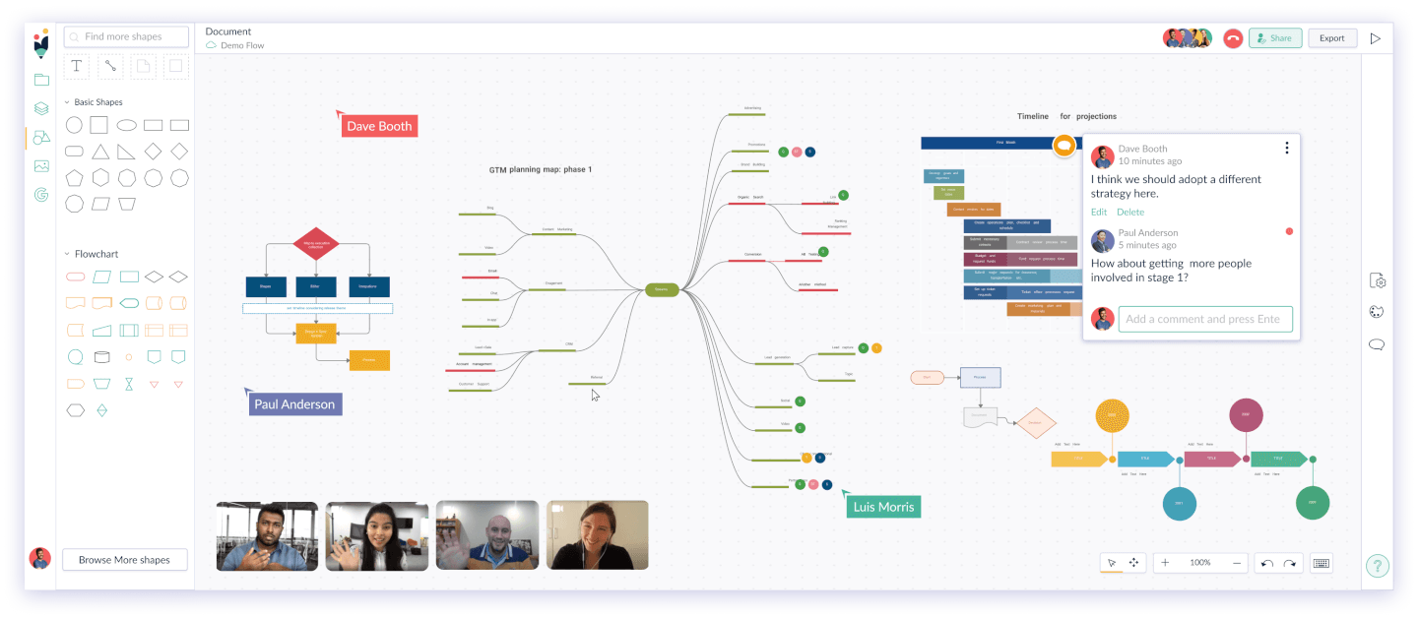
Task: Click the GTM planning map title
Action: (541, 170)
